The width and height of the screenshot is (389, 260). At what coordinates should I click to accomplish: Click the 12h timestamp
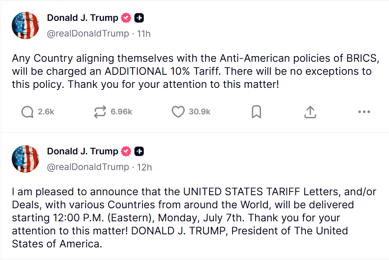pos(144,167)
